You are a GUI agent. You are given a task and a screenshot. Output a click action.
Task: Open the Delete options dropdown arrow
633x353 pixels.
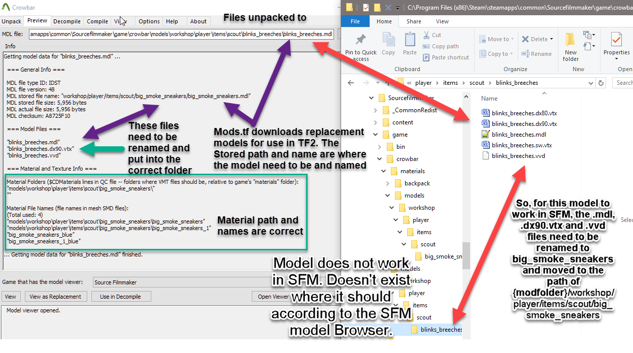[x=550, y=39]
